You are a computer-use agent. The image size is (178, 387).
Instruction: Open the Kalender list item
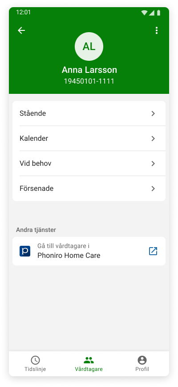click(89, 139)
